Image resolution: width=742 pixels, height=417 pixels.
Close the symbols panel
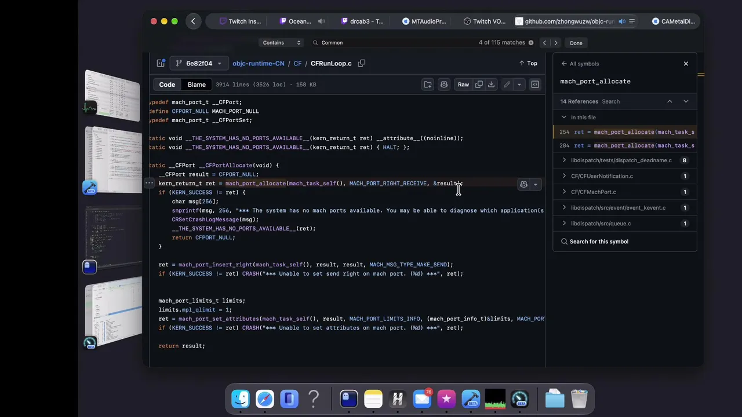(686, 64)
